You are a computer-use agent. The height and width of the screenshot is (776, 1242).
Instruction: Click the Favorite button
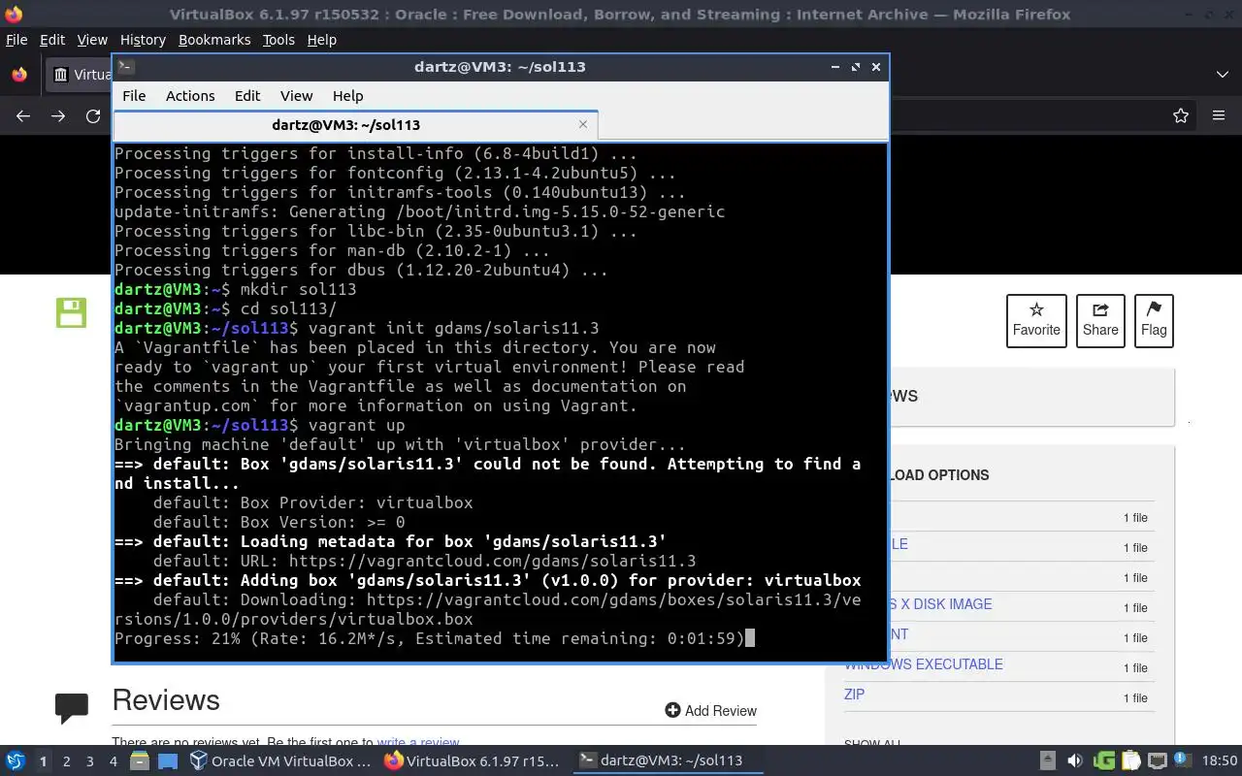[x=1036, y=320]
